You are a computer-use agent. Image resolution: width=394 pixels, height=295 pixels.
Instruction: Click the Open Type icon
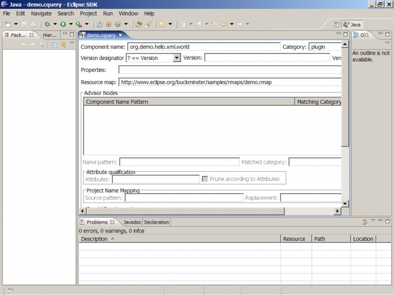[x=139, y=24]
